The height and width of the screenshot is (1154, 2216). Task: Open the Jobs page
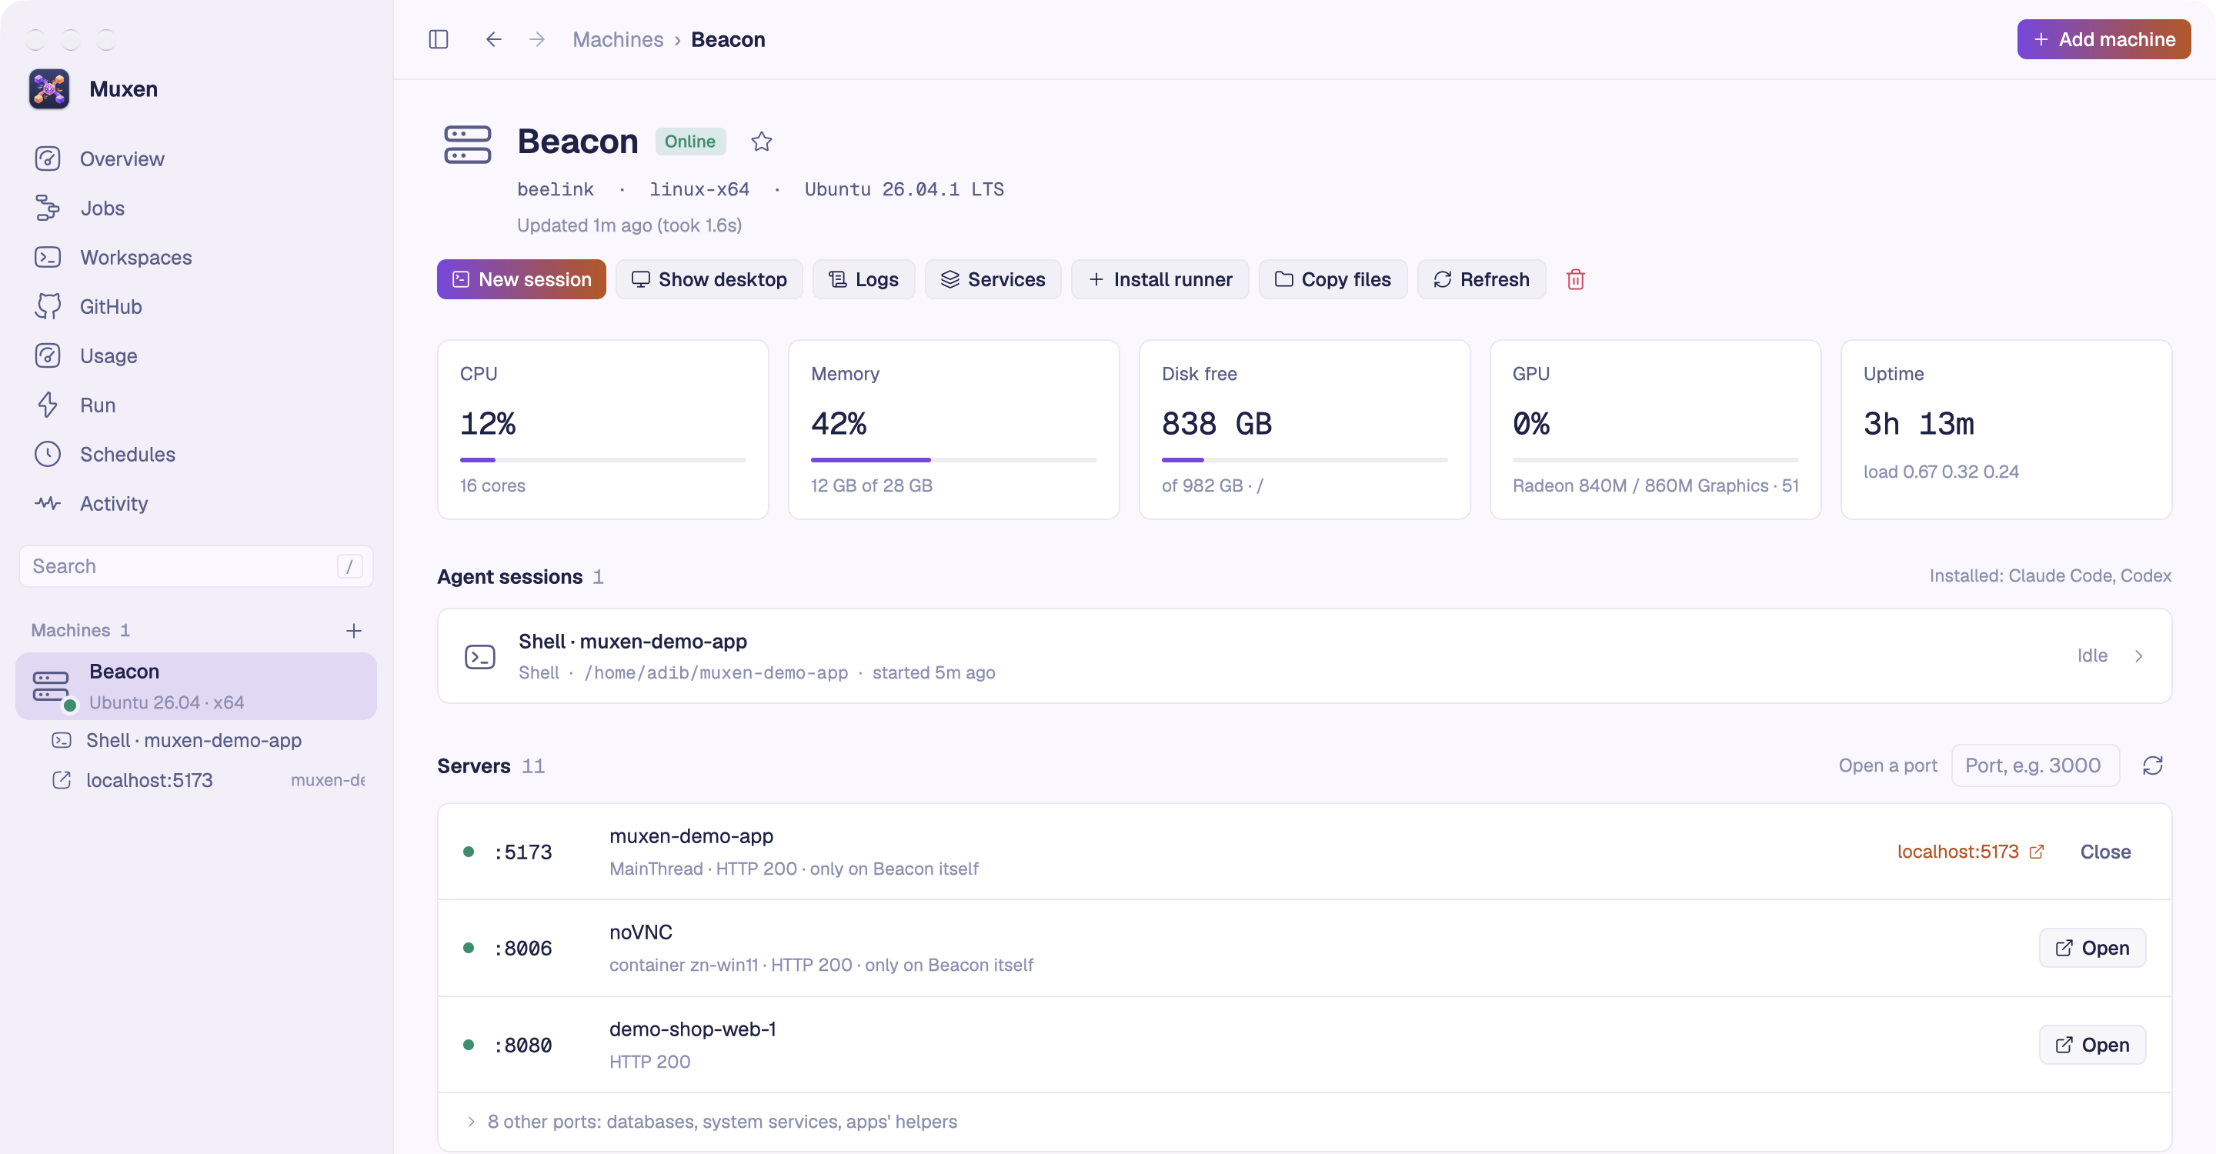(196, 208)
